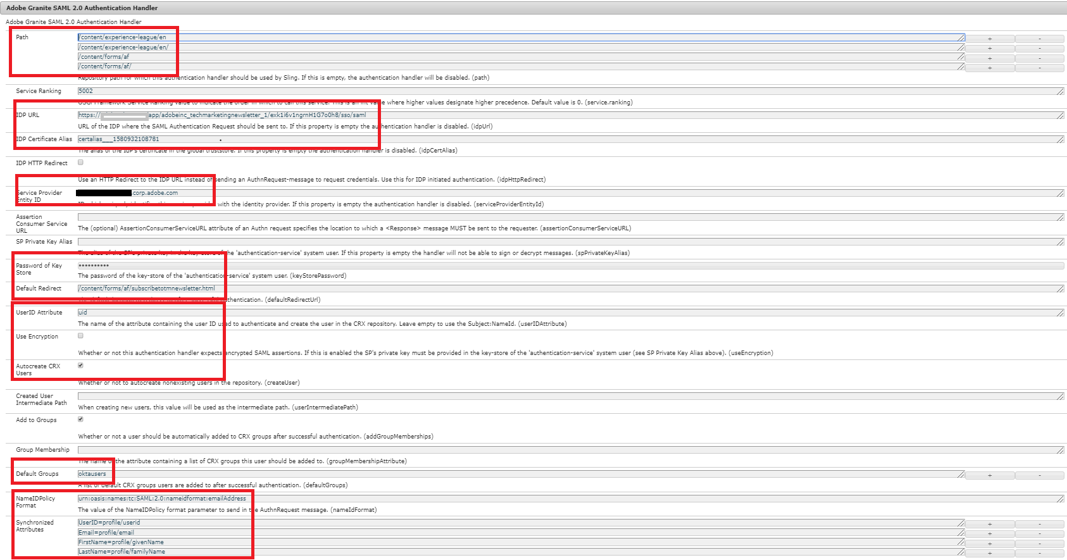Edit the Default Groups field with oktausers
Screen dimensions: 1067x560
point(521,474)
